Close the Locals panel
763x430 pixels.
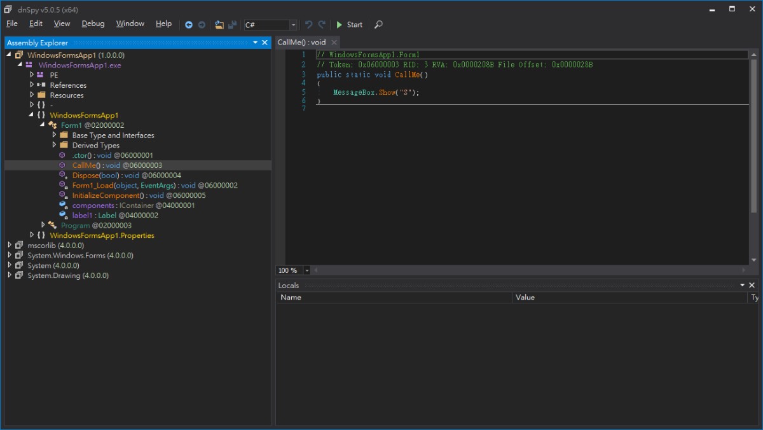(x=752, y=286)
